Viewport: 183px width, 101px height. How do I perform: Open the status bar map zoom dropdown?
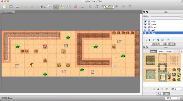pyautogui.click(x=179, y=98)
